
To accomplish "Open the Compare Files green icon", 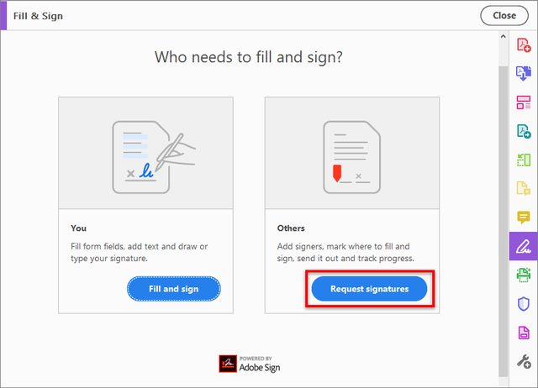I will pyautogui.click(x=524, y=160).
